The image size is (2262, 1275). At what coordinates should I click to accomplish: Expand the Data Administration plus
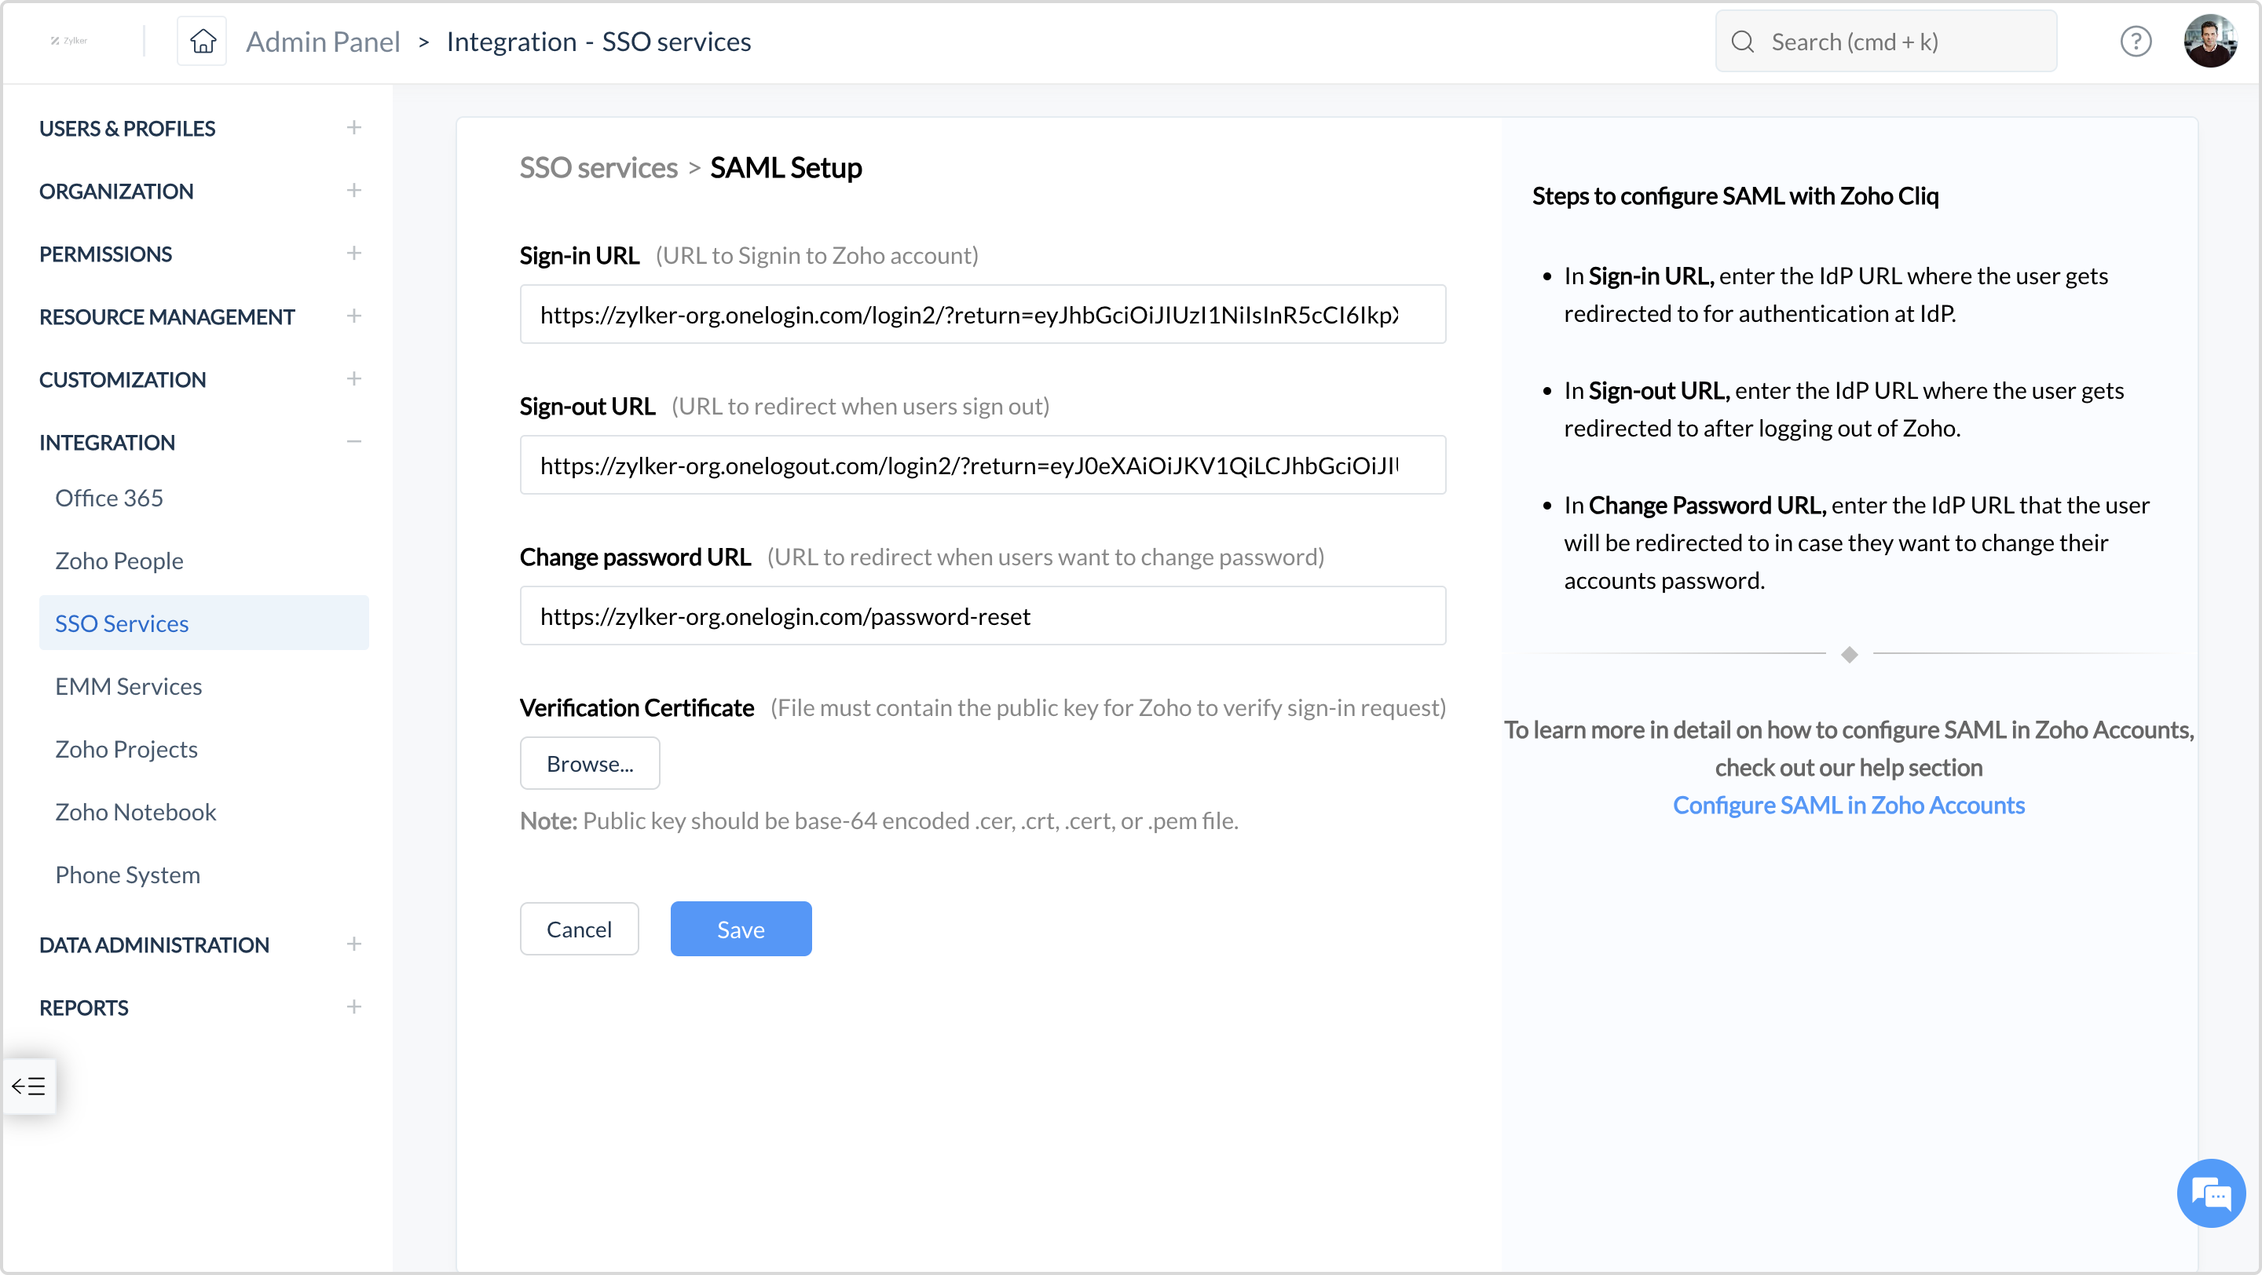click(x=354, y=944)
